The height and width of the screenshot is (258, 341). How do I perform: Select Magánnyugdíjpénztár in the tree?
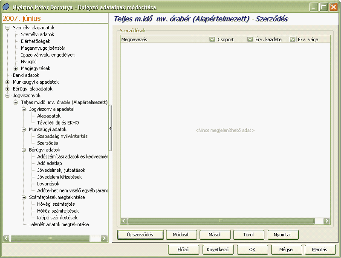click(x=43, y=48)
